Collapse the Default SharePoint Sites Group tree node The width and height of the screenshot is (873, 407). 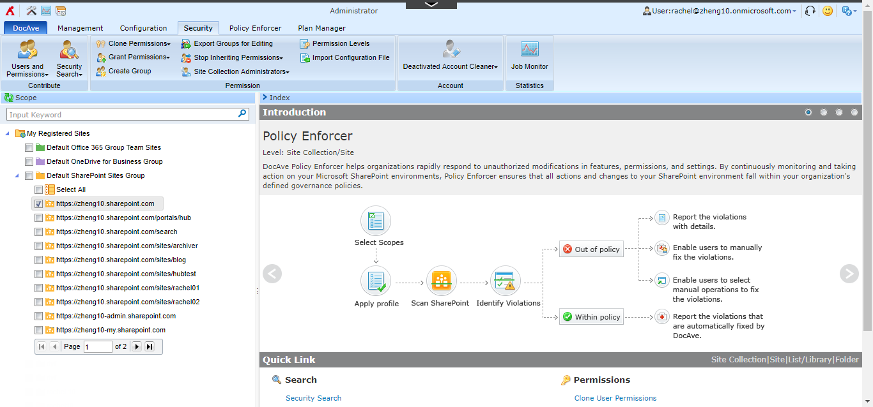(18, 175)
